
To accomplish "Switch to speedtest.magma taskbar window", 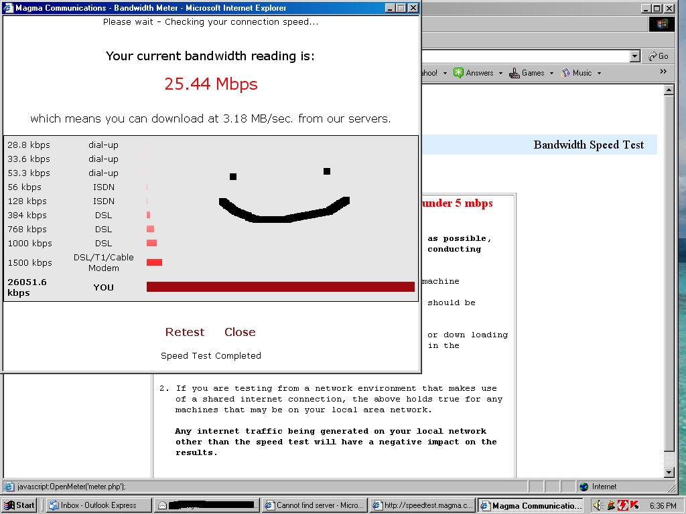I will tap(422, 505).
